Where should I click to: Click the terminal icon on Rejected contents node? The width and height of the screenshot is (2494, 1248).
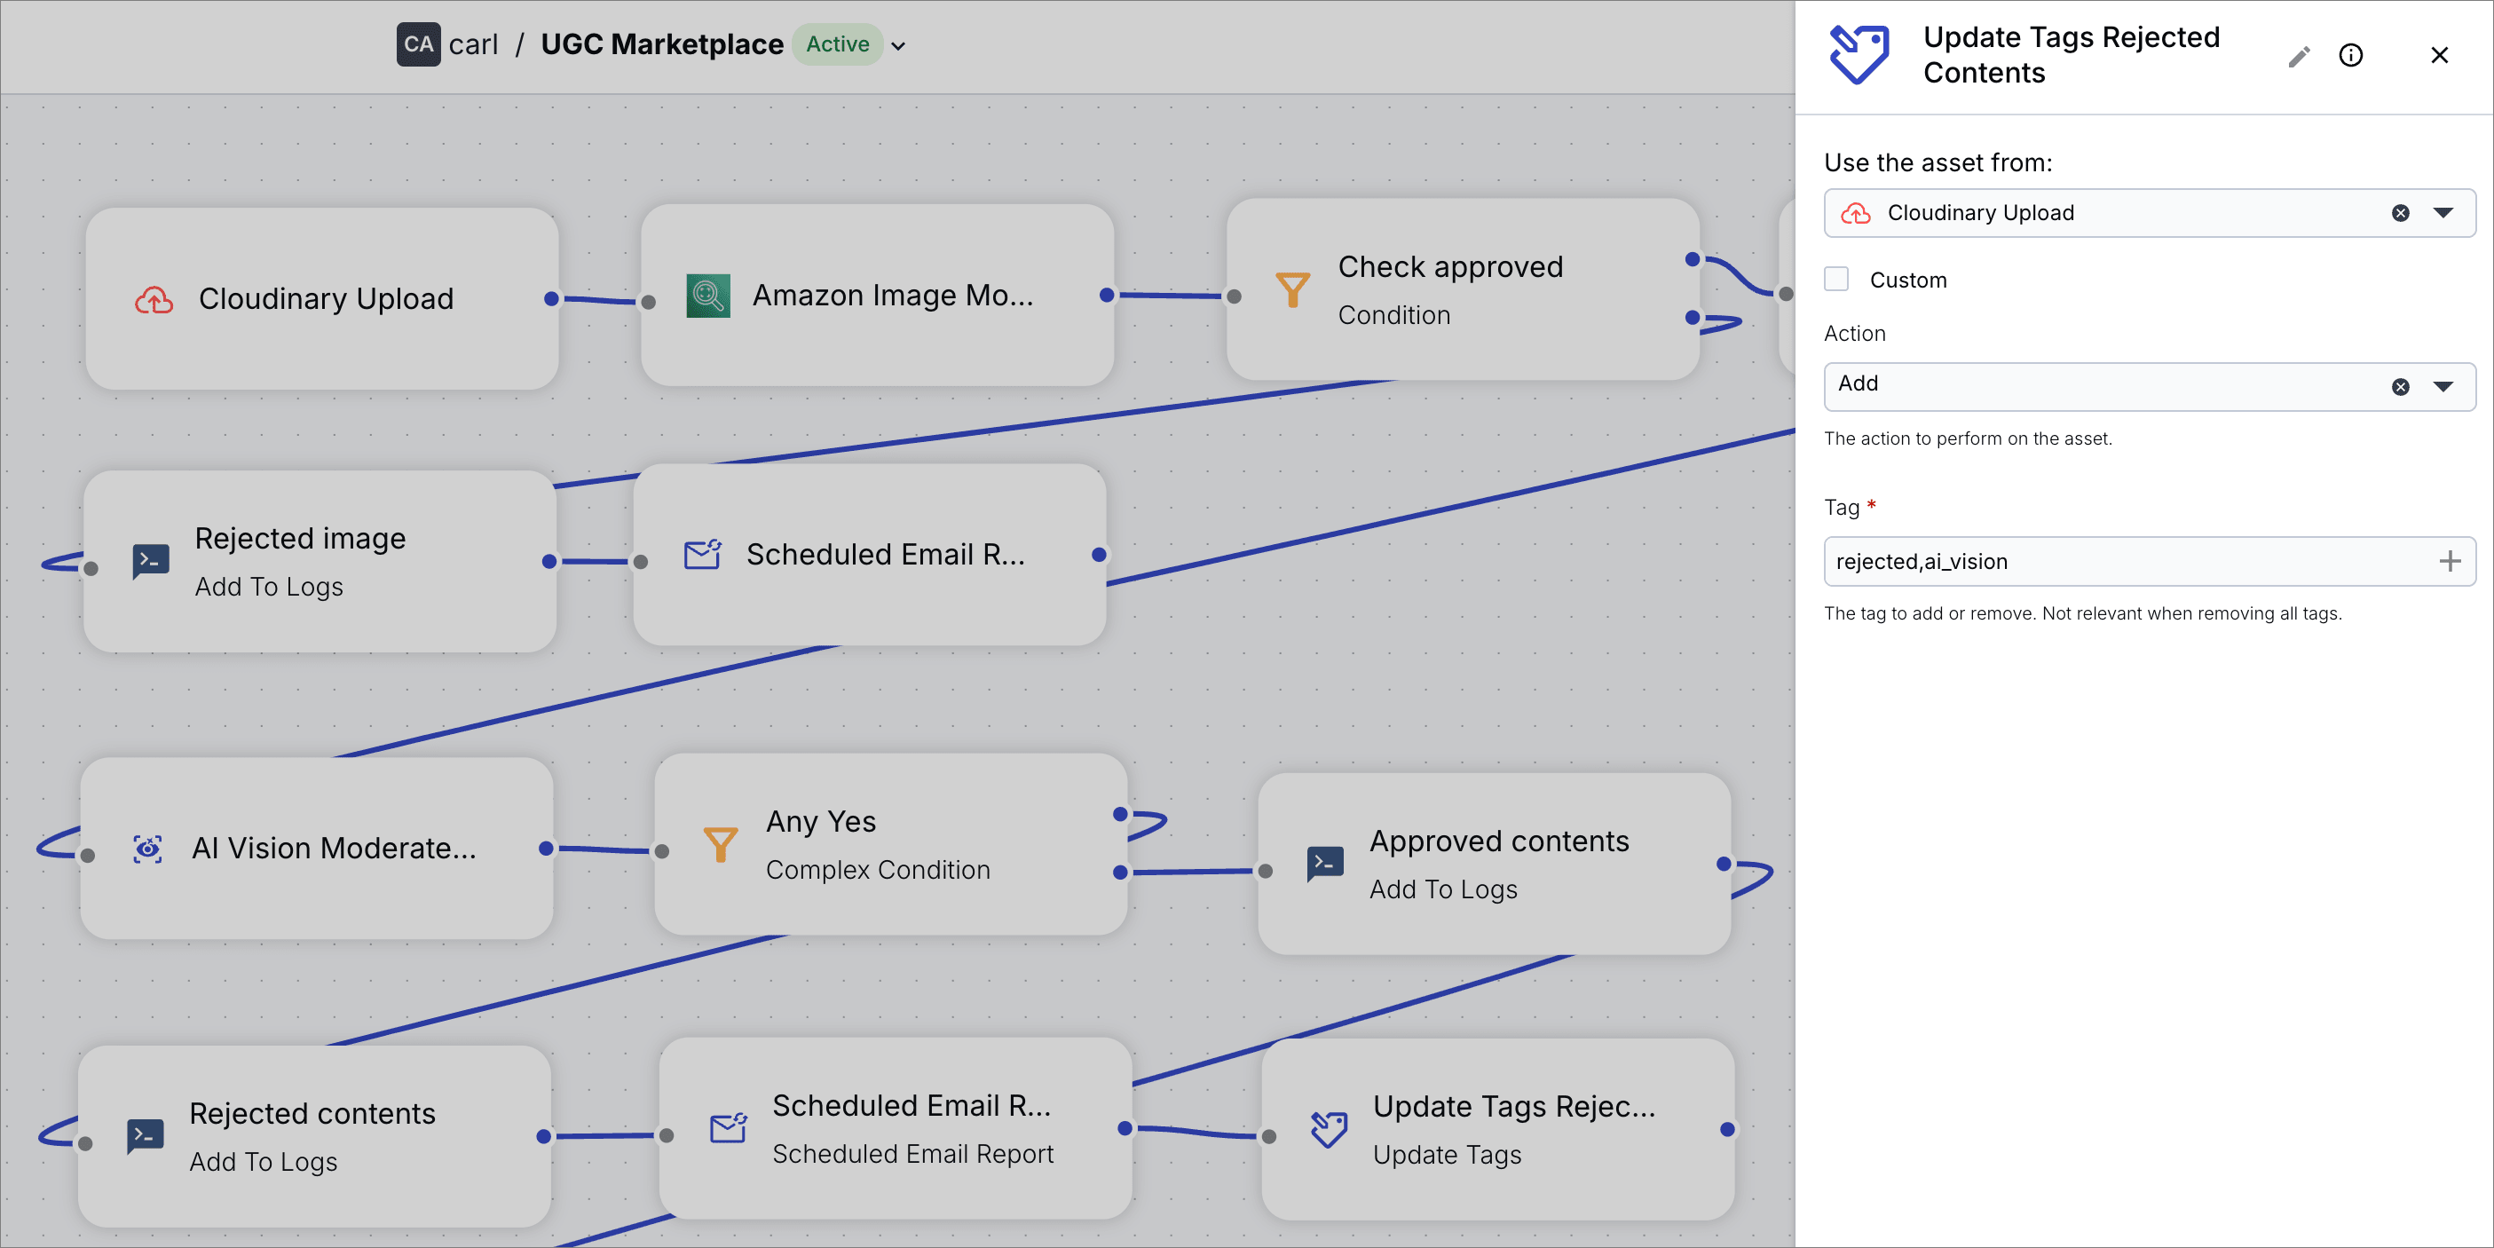click(x=145, y=1137)
